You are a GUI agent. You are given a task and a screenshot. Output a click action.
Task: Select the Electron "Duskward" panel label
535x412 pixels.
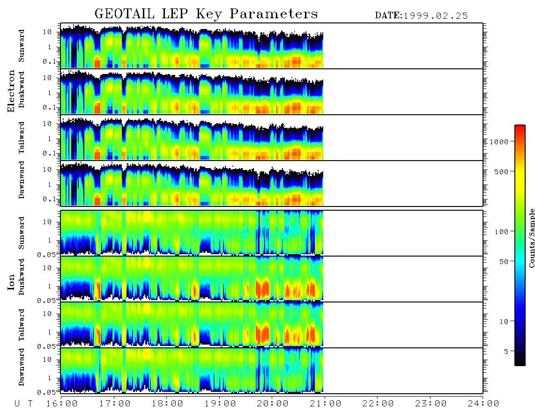pyautogui.click(x=22, y=90)
